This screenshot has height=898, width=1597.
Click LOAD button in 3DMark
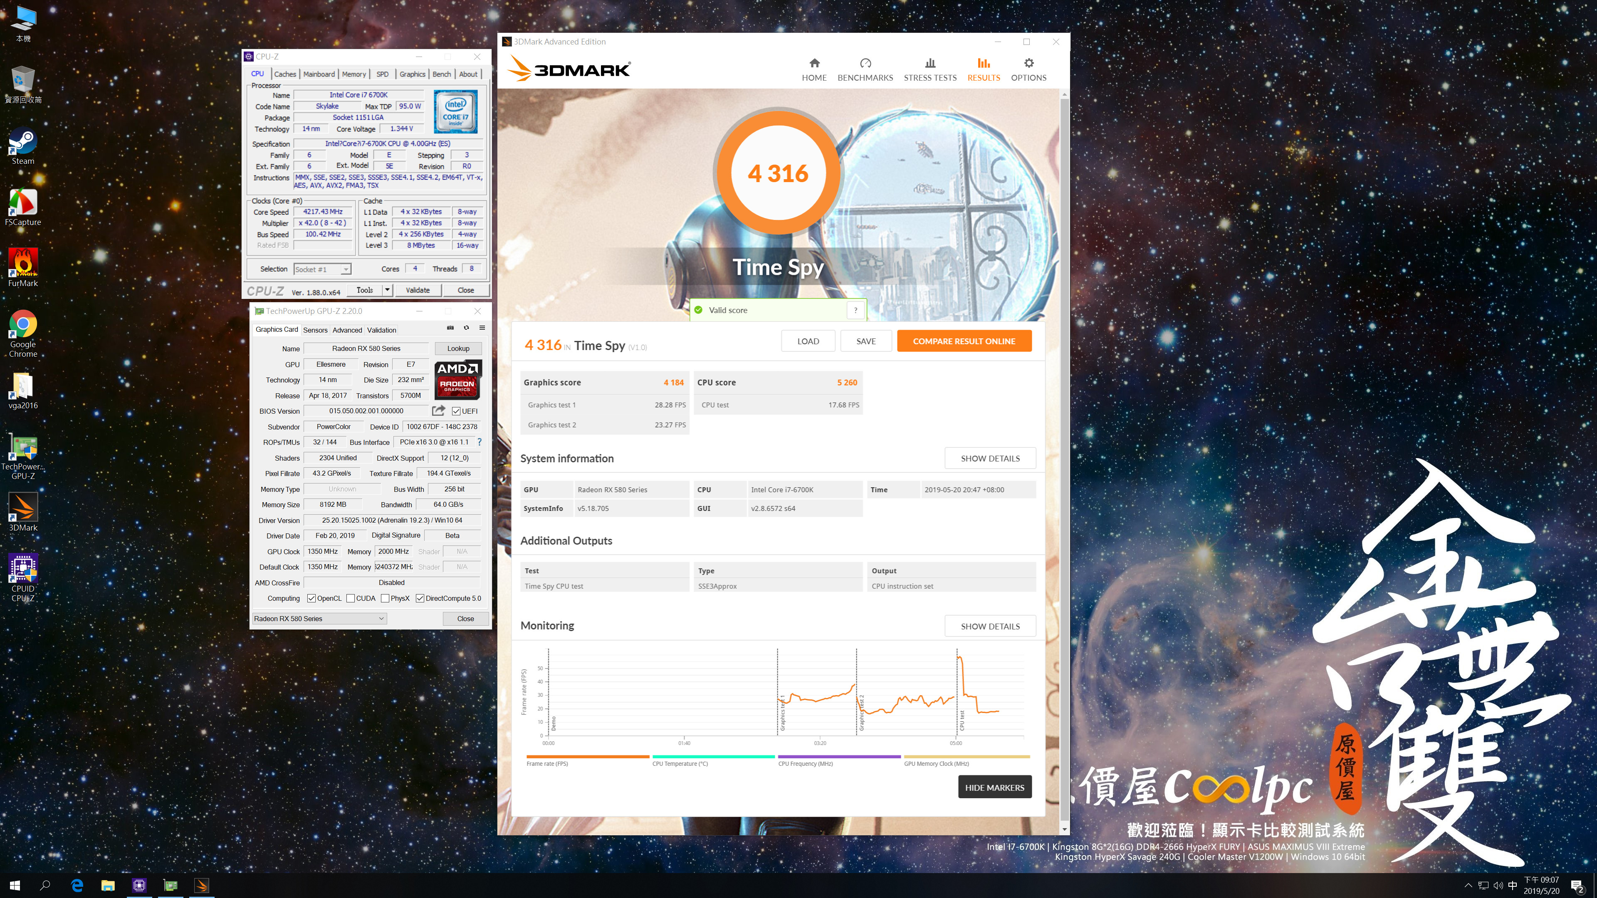[808, 341]
